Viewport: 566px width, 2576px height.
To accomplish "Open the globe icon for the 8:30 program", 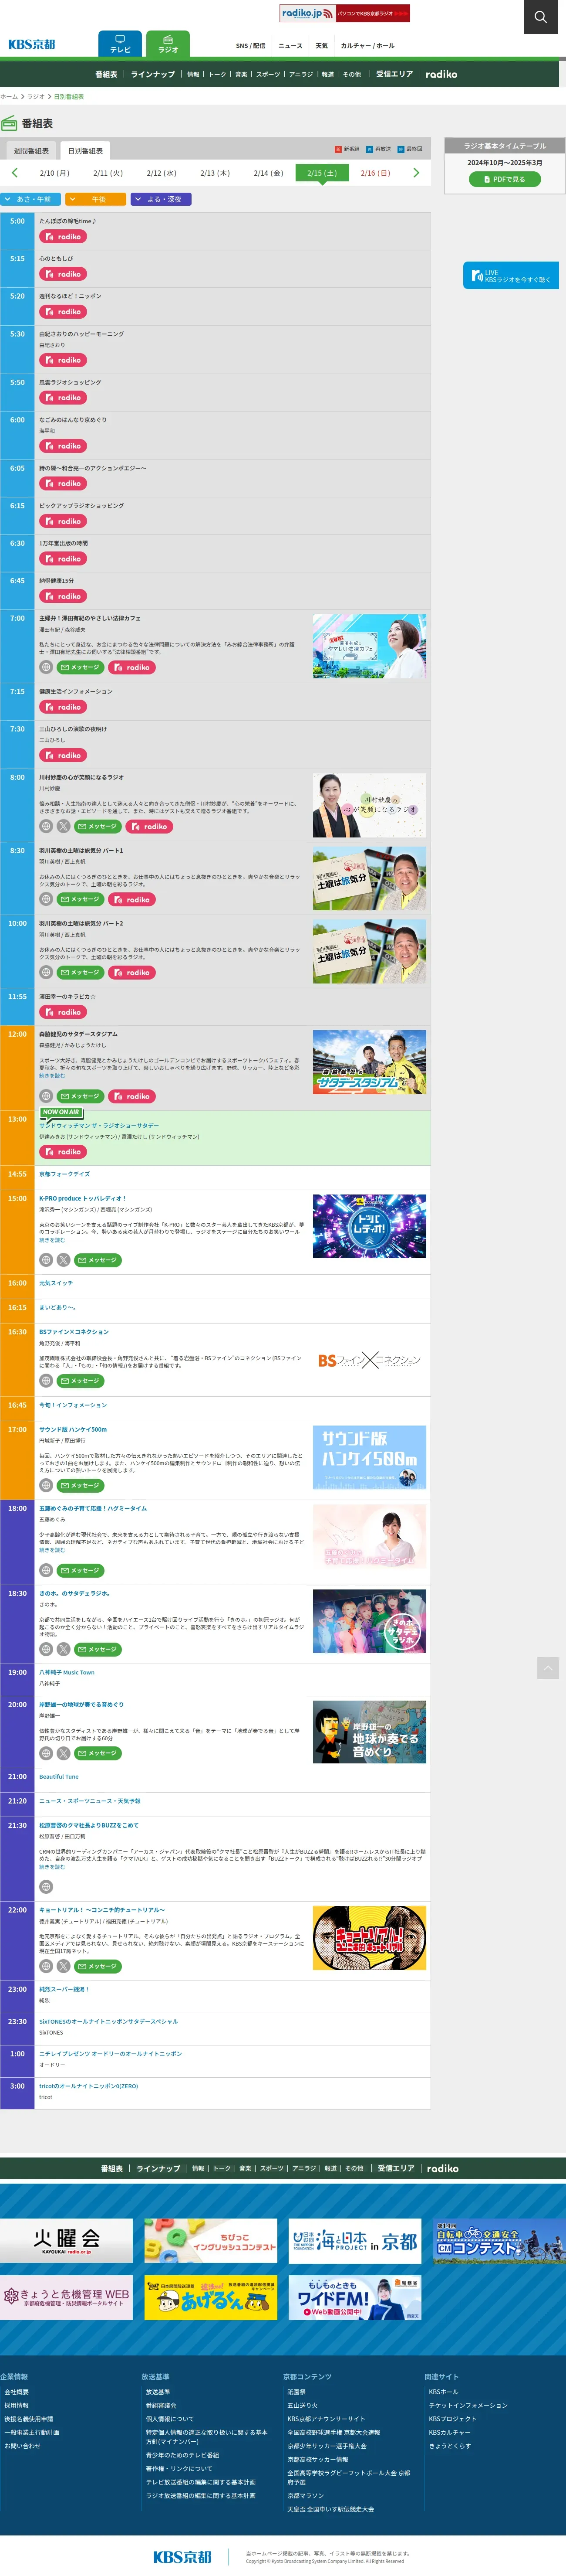I will 46,899.
